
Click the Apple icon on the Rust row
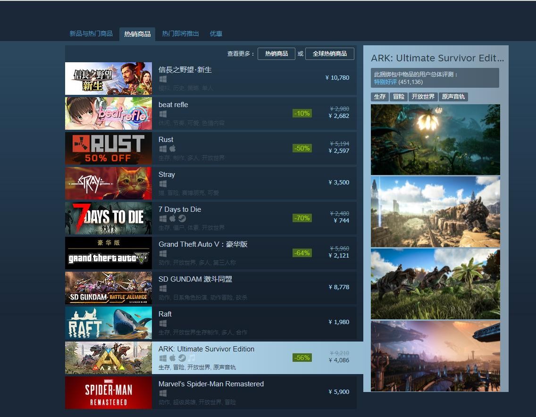pyautogui.click(x=172, y=149)
